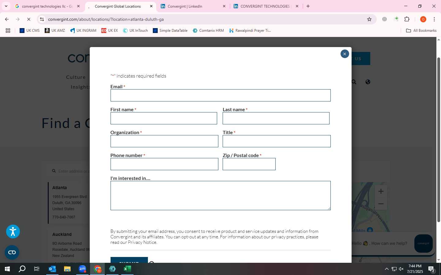
Task: Open the notification center icon
Action: click(432, 269)
